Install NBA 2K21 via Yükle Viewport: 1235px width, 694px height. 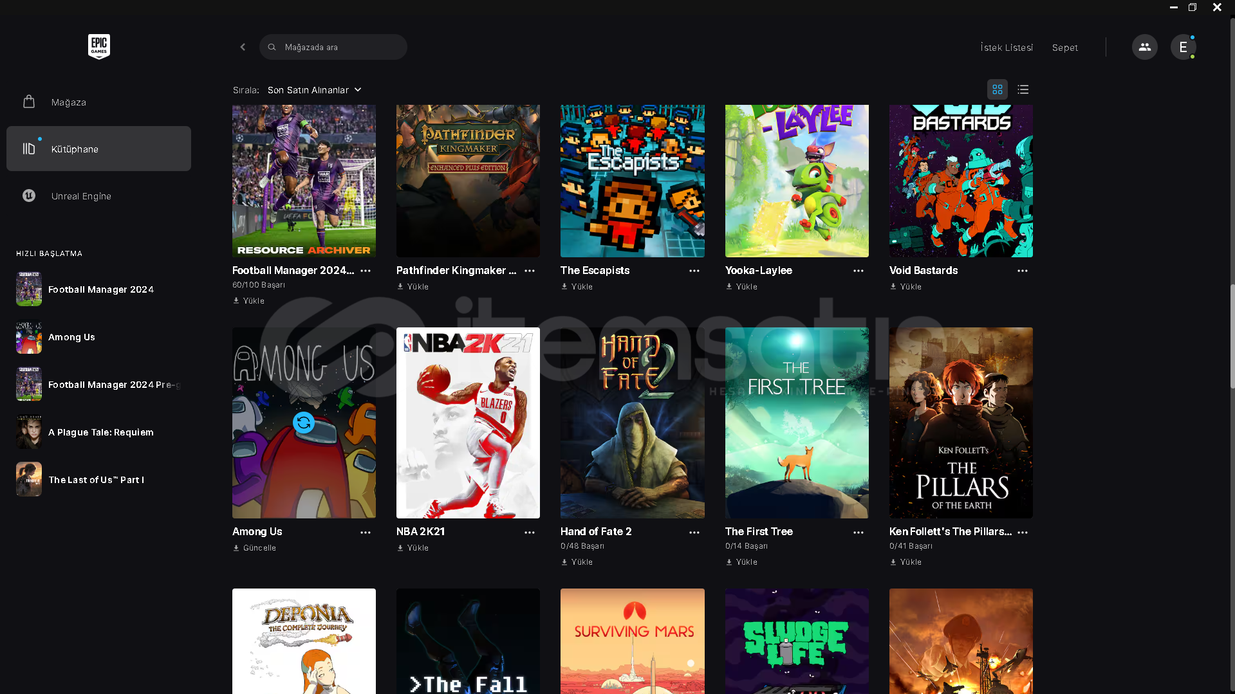413,547
